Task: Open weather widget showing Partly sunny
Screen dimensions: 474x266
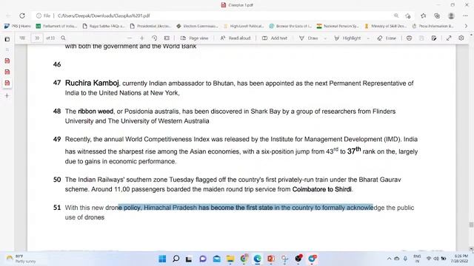Action: pos(21,259)
